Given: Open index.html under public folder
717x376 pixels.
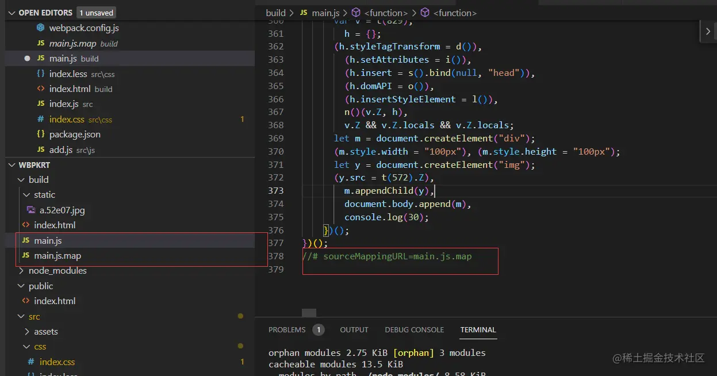Looking at the screenshot, I should point(55,301).
